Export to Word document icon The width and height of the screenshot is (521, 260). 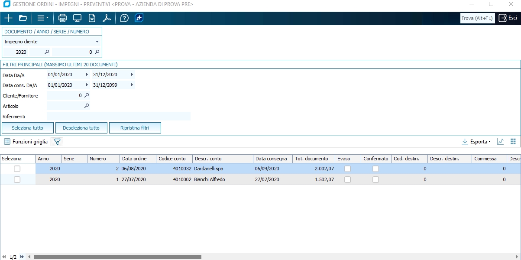[x=92, y=18]
